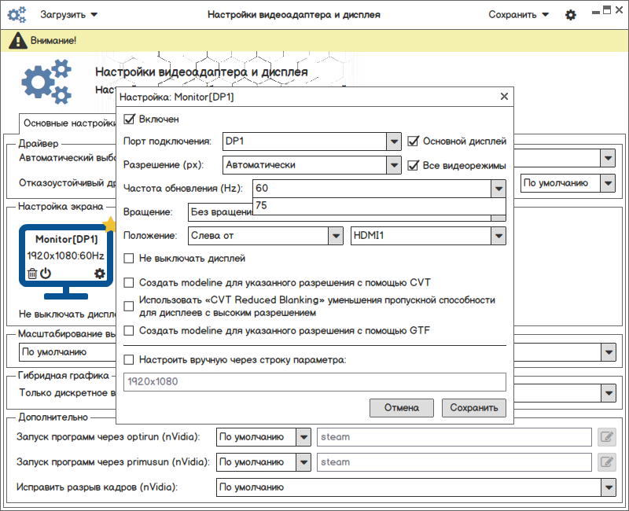
Task: Click the "Отмена" button
Action: 401,408
